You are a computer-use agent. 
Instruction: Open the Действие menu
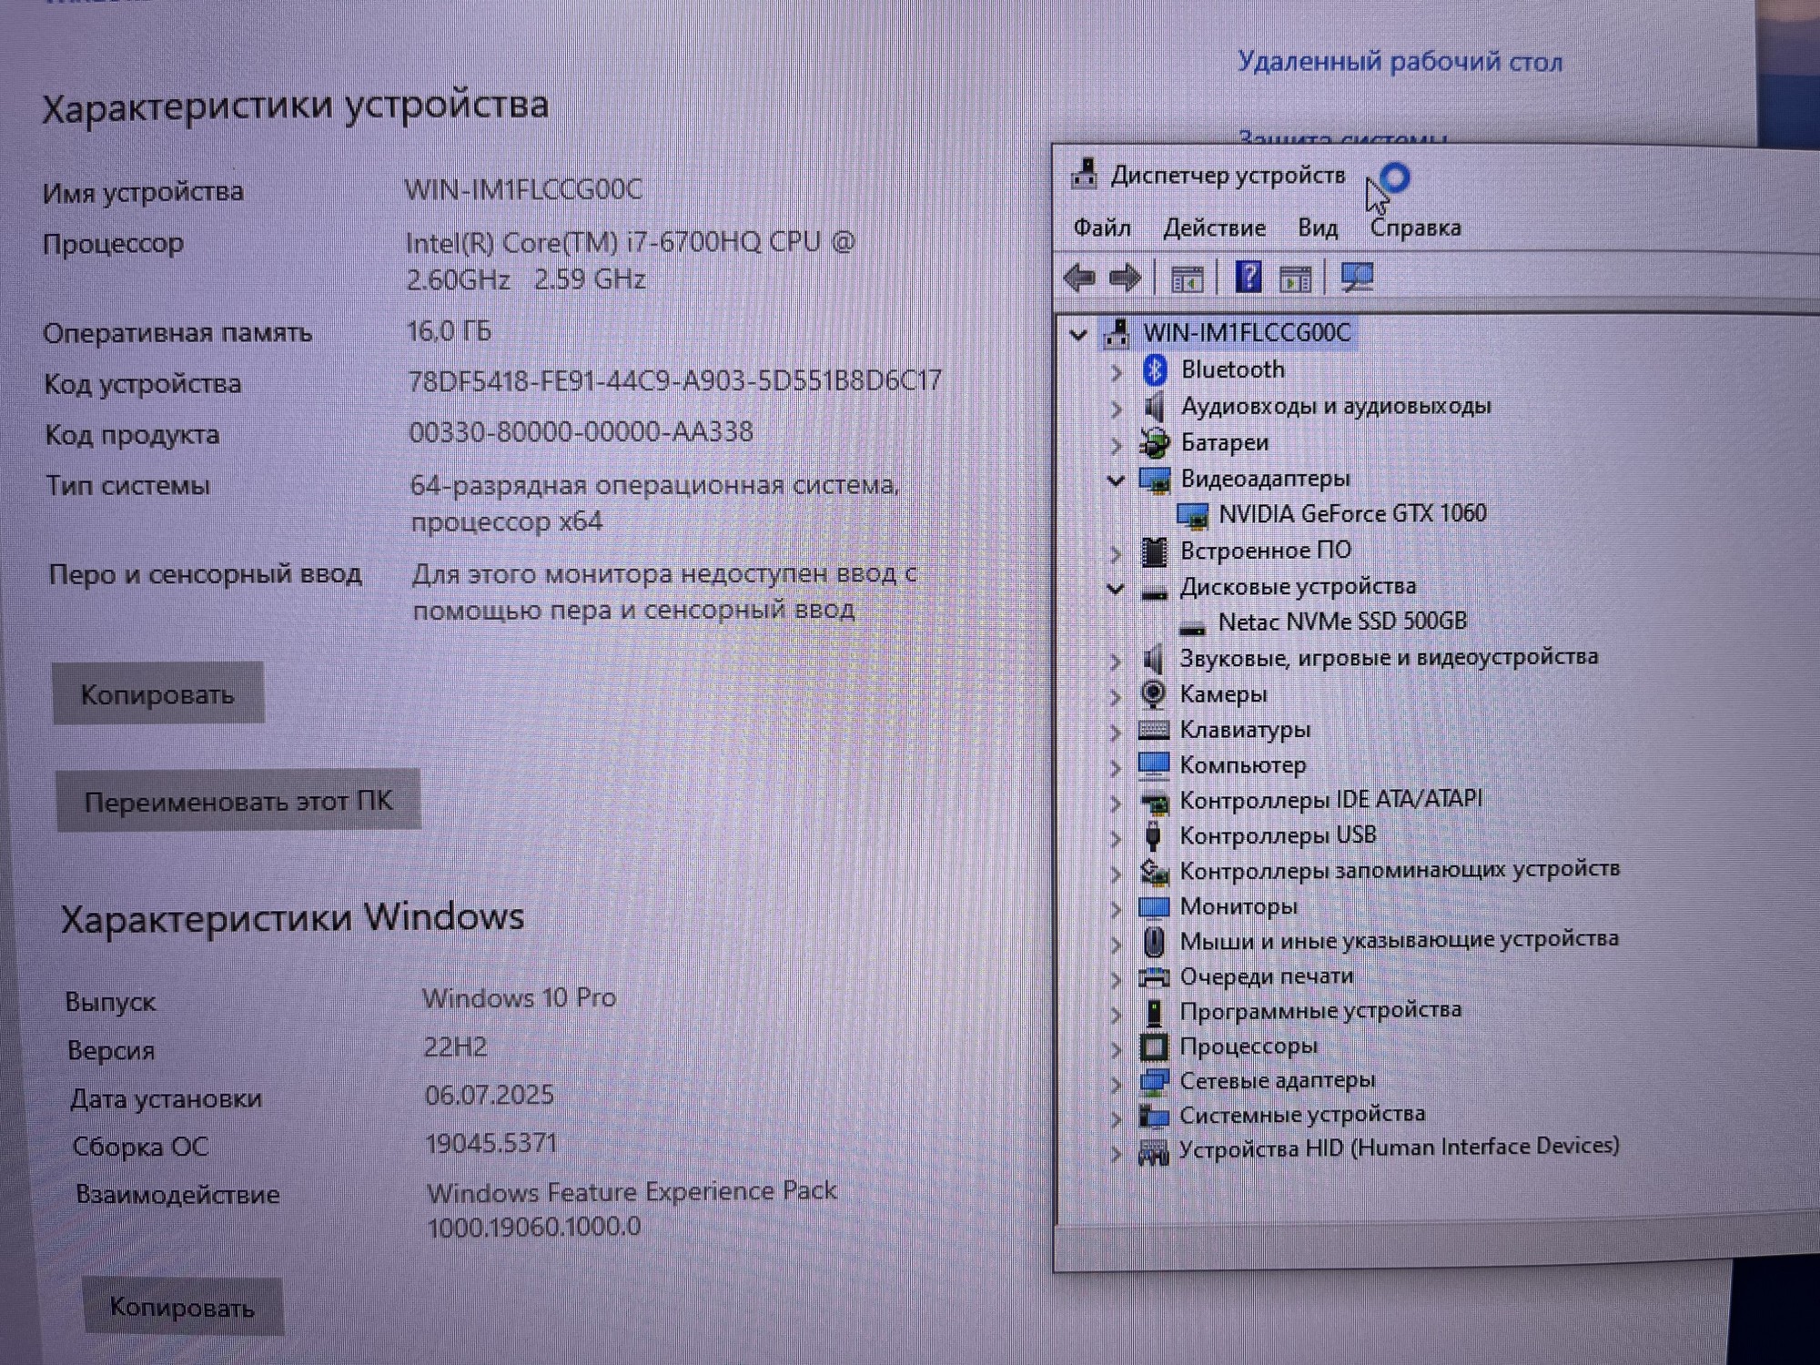pyautogui.click(x=1214, y=227)
